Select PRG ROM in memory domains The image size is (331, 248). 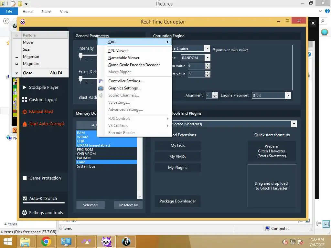[x=107, y=150]
